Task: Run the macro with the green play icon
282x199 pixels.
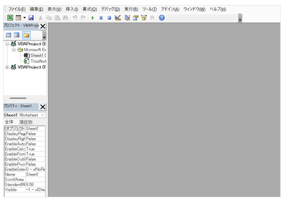Action: click(93, 18)
